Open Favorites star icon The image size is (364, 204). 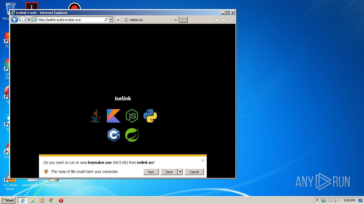coord(224,20)
